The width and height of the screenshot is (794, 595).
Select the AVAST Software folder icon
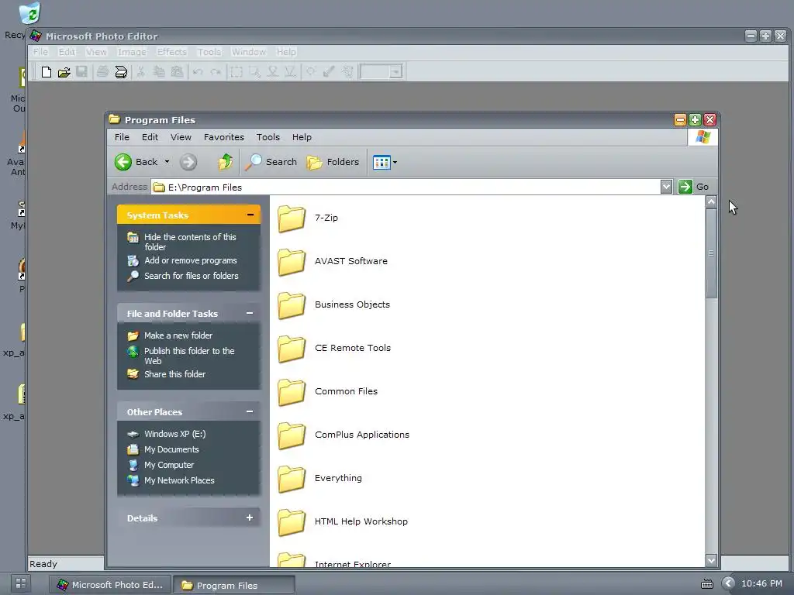pyautogui.click(x=292, y=262)
